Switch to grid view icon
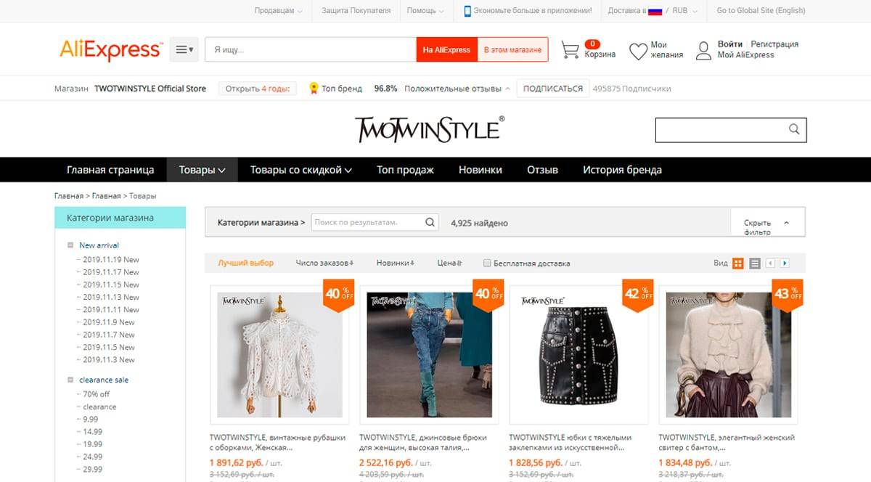871x482 pixels. pyautogui.click(x=737, y=264)
